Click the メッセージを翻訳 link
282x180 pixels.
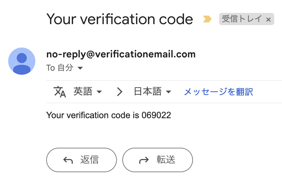(218, 92)
